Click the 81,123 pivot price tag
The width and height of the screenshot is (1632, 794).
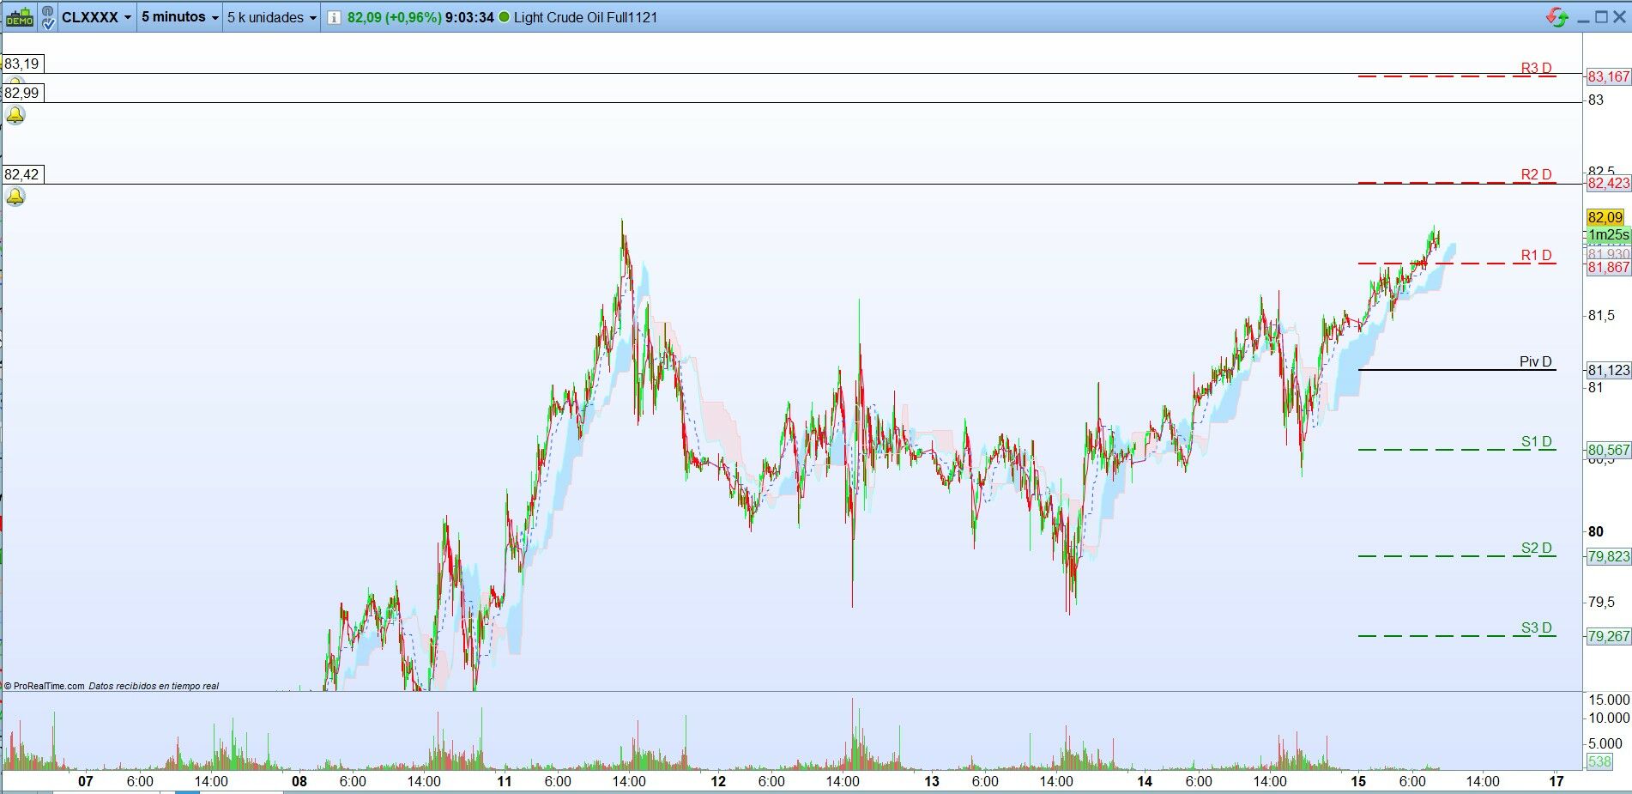click(x=1608, y=370)
